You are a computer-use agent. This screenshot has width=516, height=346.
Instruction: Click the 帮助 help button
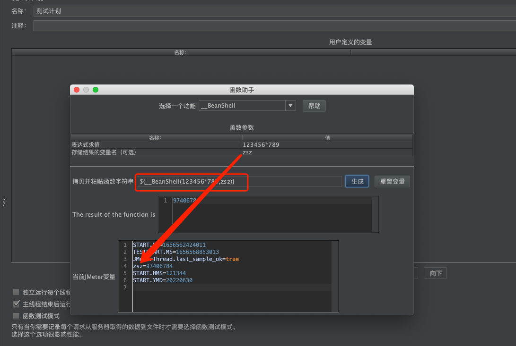[314, 106]
